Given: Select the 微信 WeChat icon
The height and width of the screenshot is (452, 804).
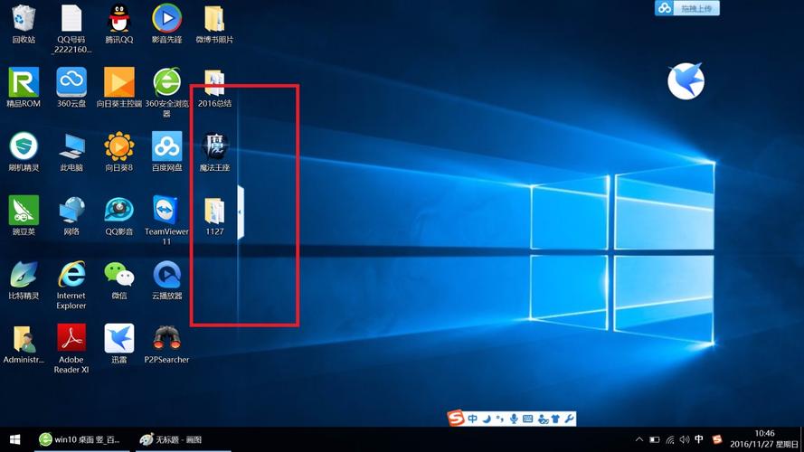Looking at the screenshot, I should click(119, 280).
